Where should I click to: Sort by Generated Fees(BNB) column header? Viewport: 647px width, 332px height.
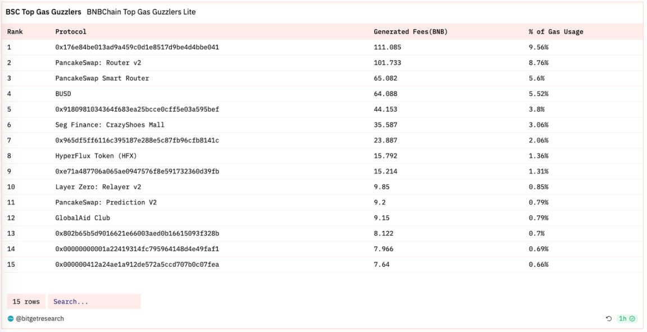pos(411,32)
